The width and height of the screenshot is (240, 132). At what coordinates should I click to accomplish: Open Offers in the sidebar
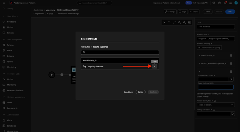(10, 103)
